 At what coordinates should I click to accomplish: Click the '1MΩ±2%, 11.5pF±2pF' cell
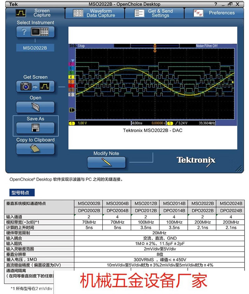[159, 244]
